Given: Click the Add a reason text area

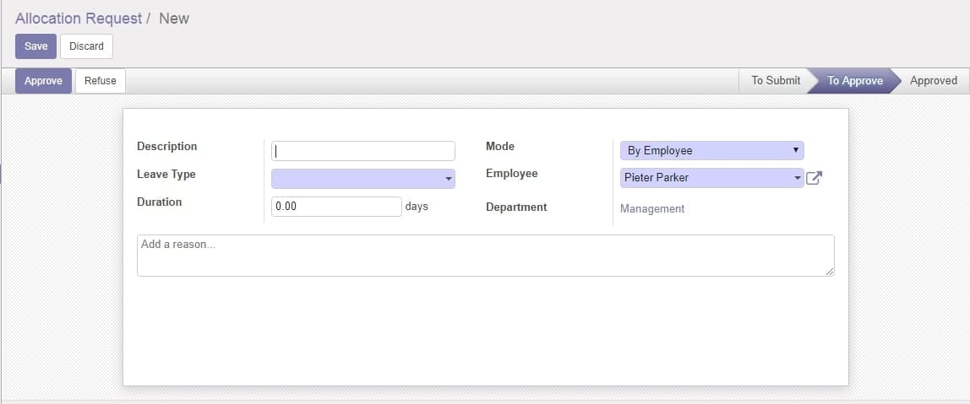Looking at the screenshot, I should tap(486, 255).
